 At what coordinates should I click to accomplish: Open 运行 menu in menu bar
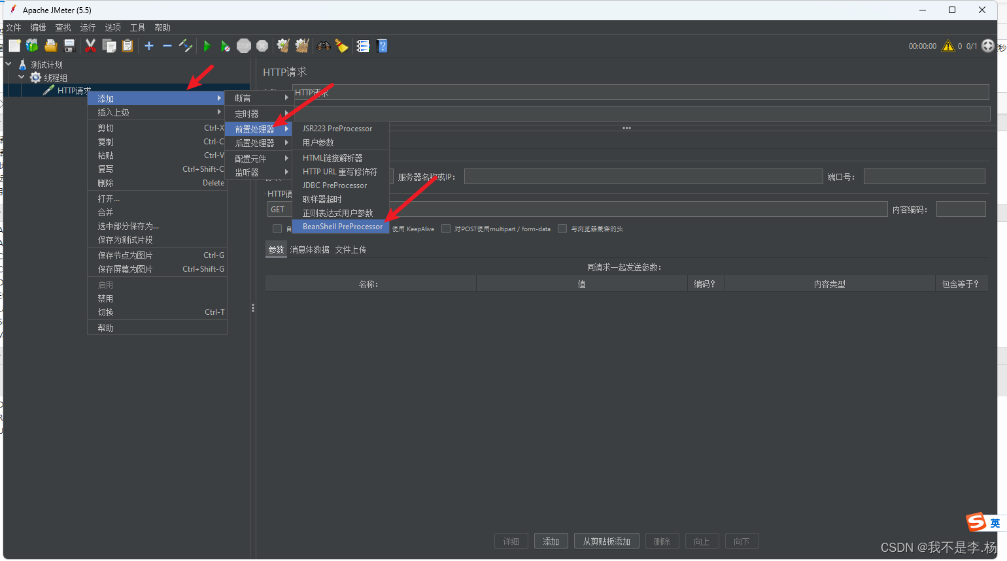pyautogui.click(x=88, y=27)
